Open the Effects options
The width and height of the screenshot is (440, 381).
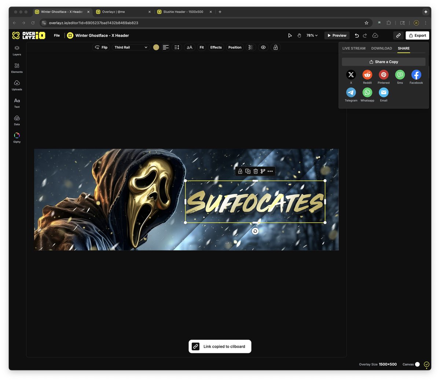point(216,47)
